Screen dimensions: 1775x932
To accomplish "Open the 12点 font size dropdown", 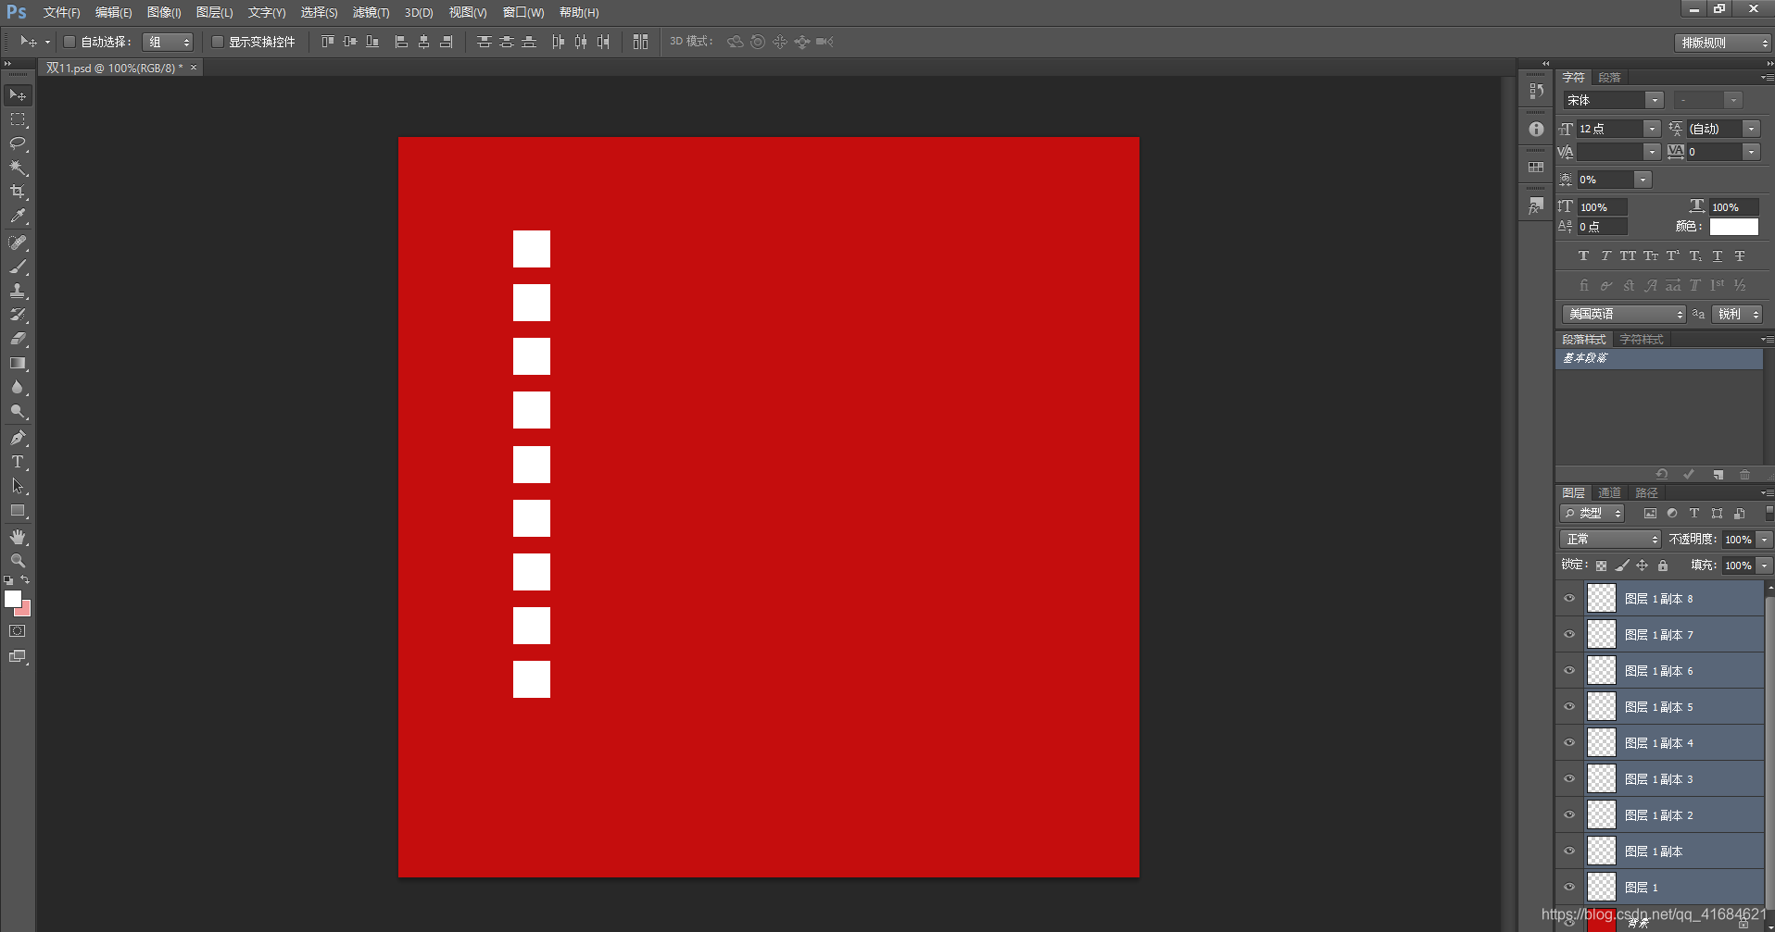I will (x=1652, y=129).
